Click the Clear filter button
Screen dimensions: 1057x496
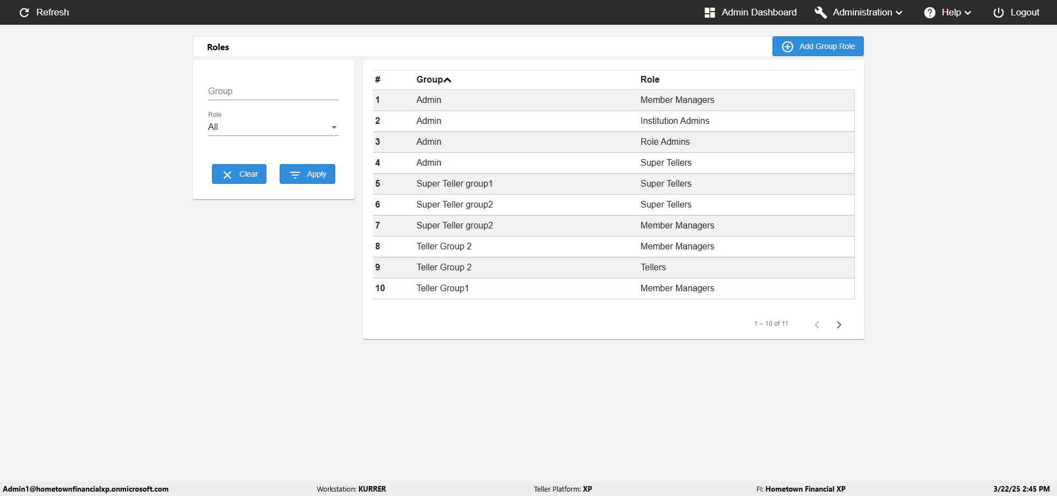pos(239,174)
